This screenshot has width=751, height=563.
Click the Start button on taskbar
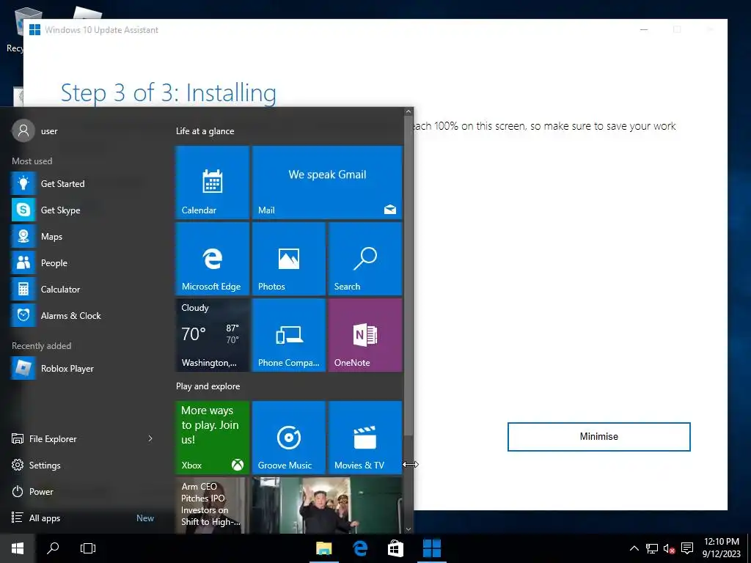[x=18, y=548]
